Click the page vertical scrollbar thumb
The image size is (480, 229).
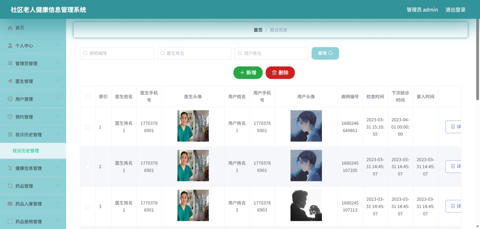tap(478, 60)
